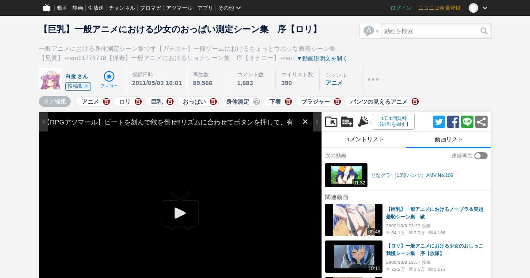
Task: Open the 静画 menu item
Action: coord(78,8)
